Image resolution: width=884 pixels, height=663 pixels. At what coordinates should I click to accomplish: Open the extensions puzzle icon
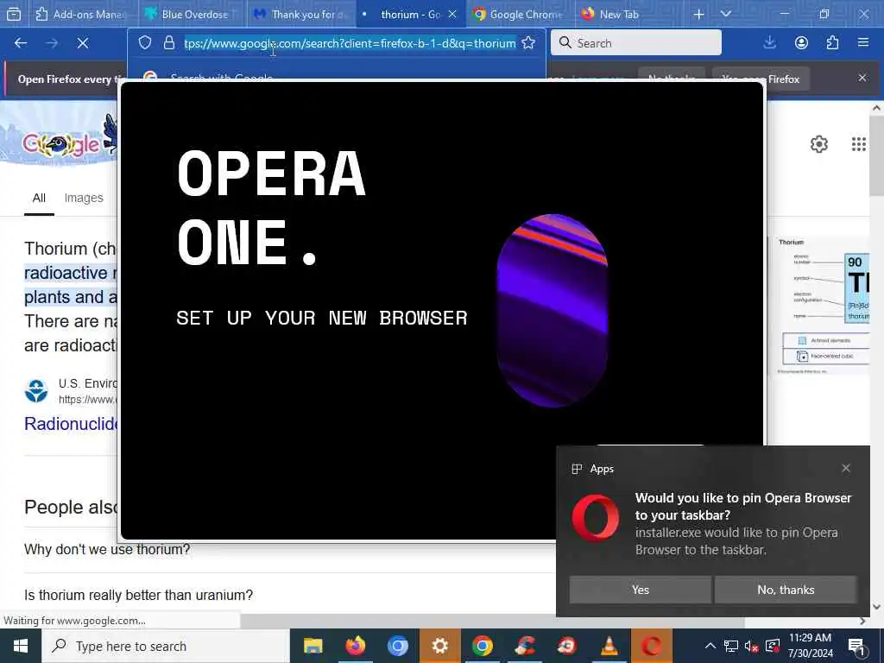coord(832,43)
